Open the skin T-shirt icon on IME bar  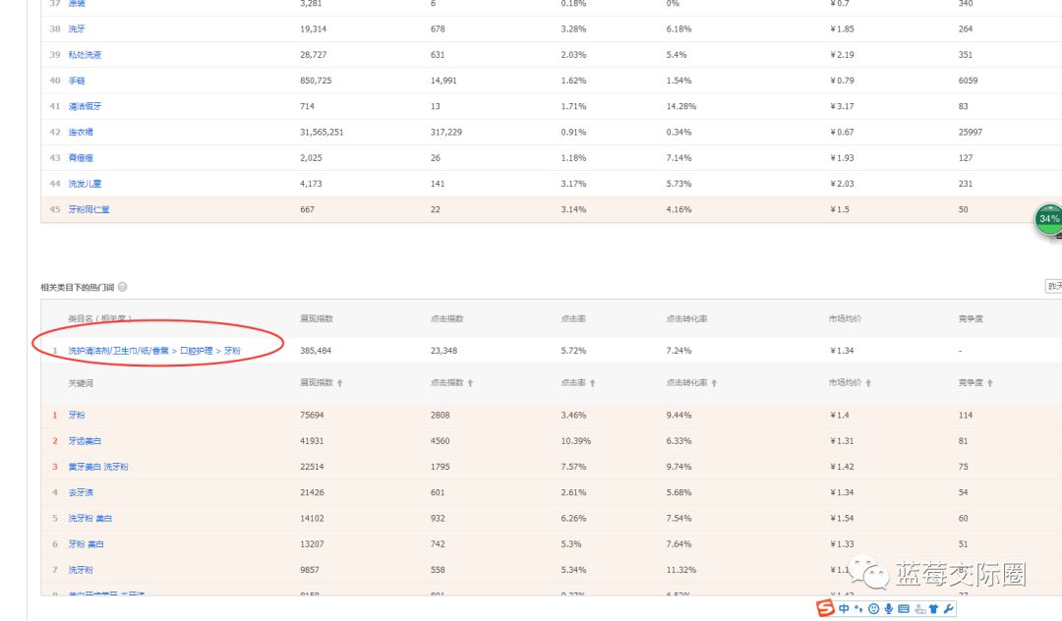pyautogui.click(x=933, y=609)
